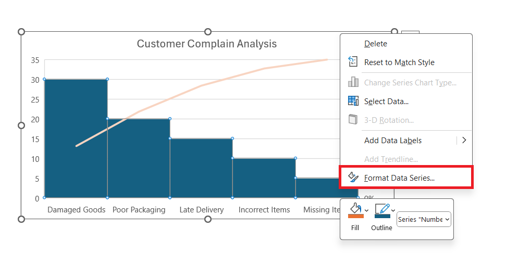Viewport: 506px width, 265px height.
Task: Select the chart title Customer Complain Analysis
Action: [x=206, y=44]
